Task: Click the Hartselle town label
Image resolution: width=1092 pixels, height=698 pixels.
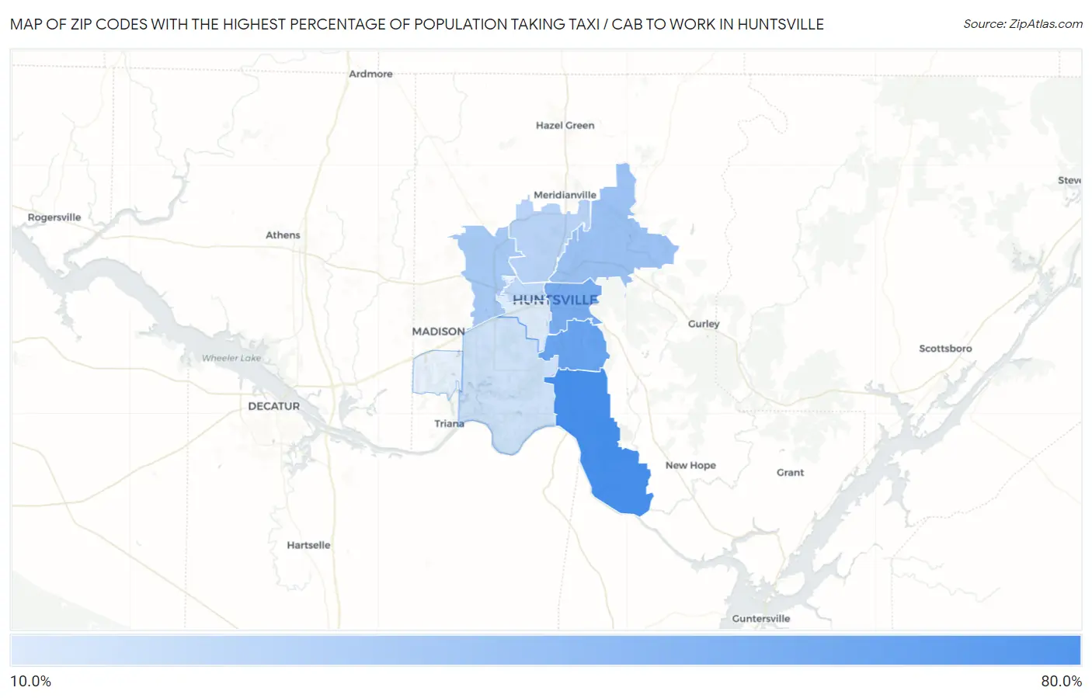Action: (x=308, y=545)
